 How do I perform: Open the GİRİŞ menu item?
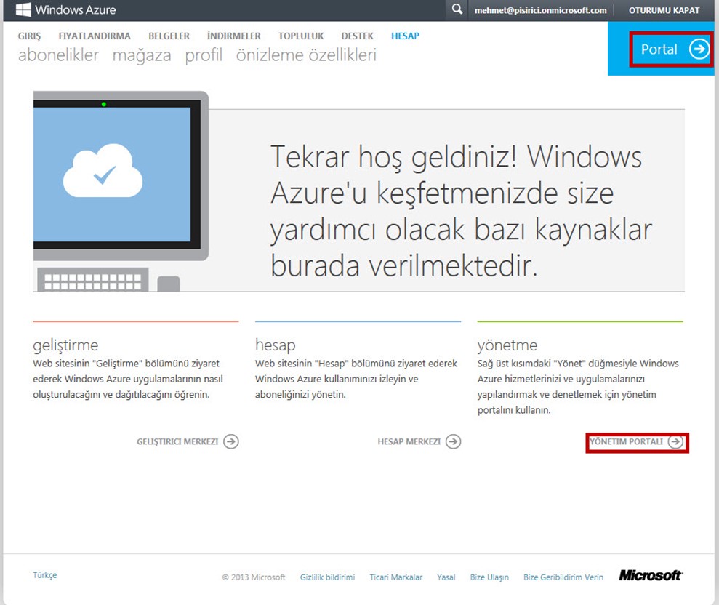[29, 36]
